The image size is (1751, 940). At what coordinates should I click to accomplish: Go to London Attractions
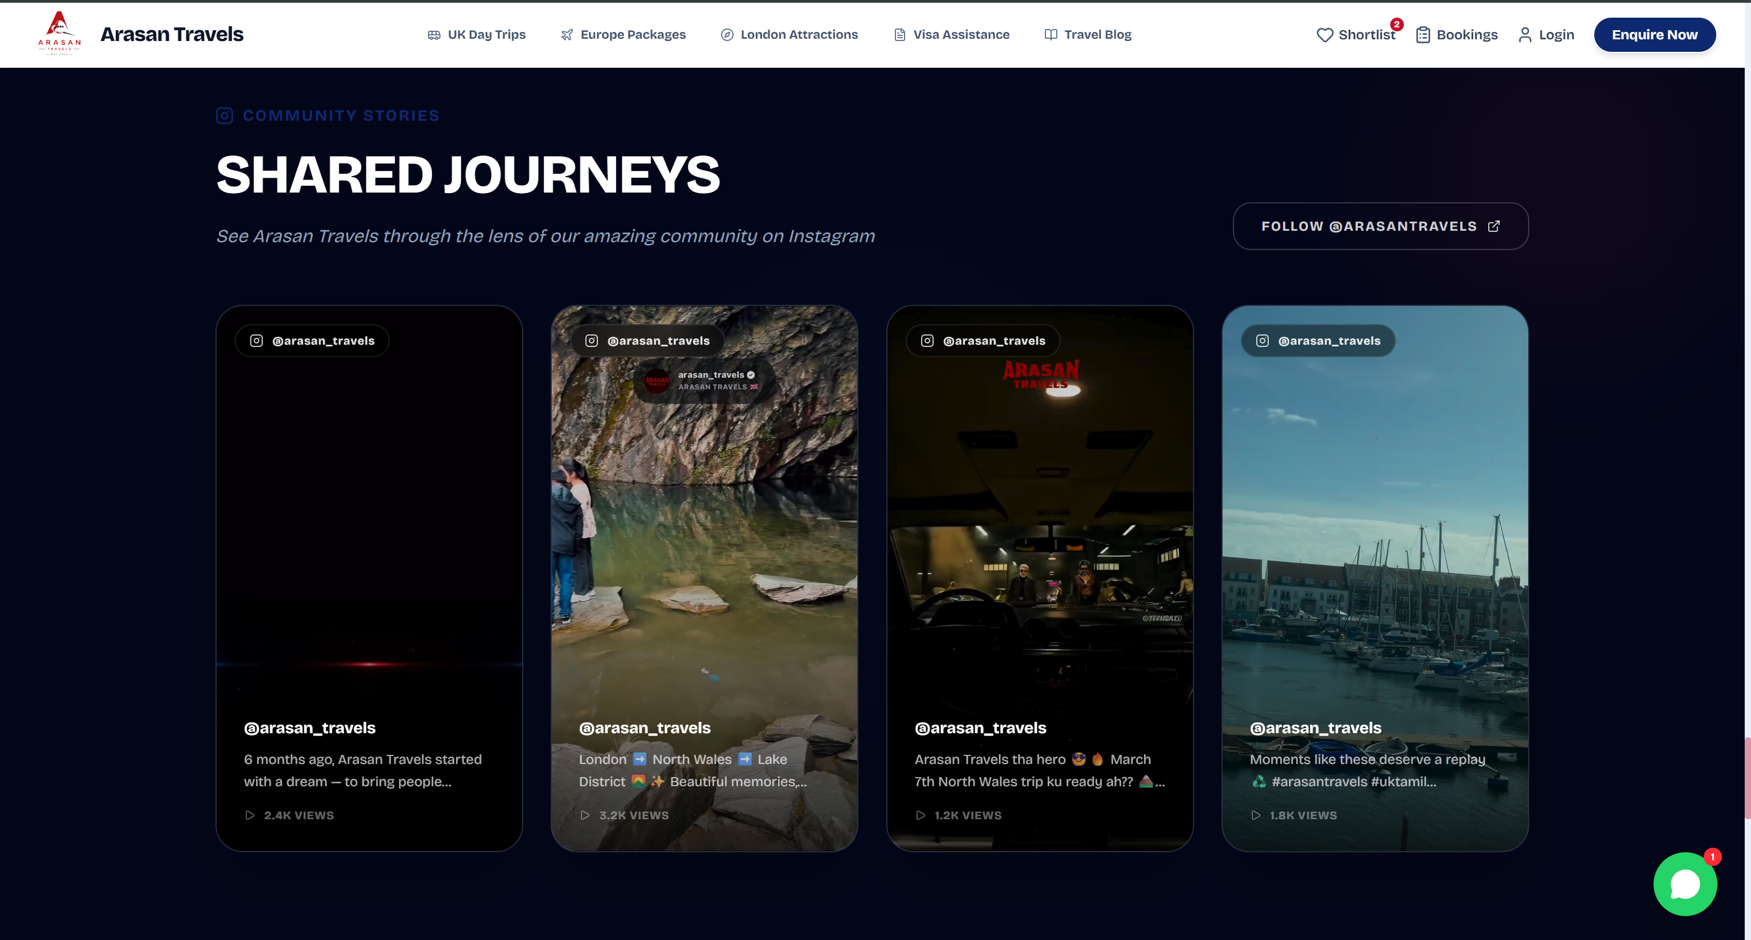click(x=789, y=35)
